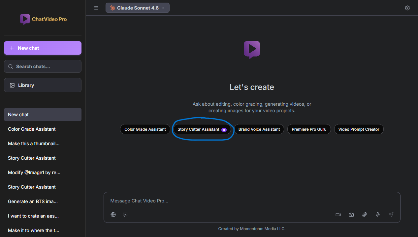Select the Premiere Pro Guru chip
The height and width of the screenshot is (237, 418).
(309, 129)
